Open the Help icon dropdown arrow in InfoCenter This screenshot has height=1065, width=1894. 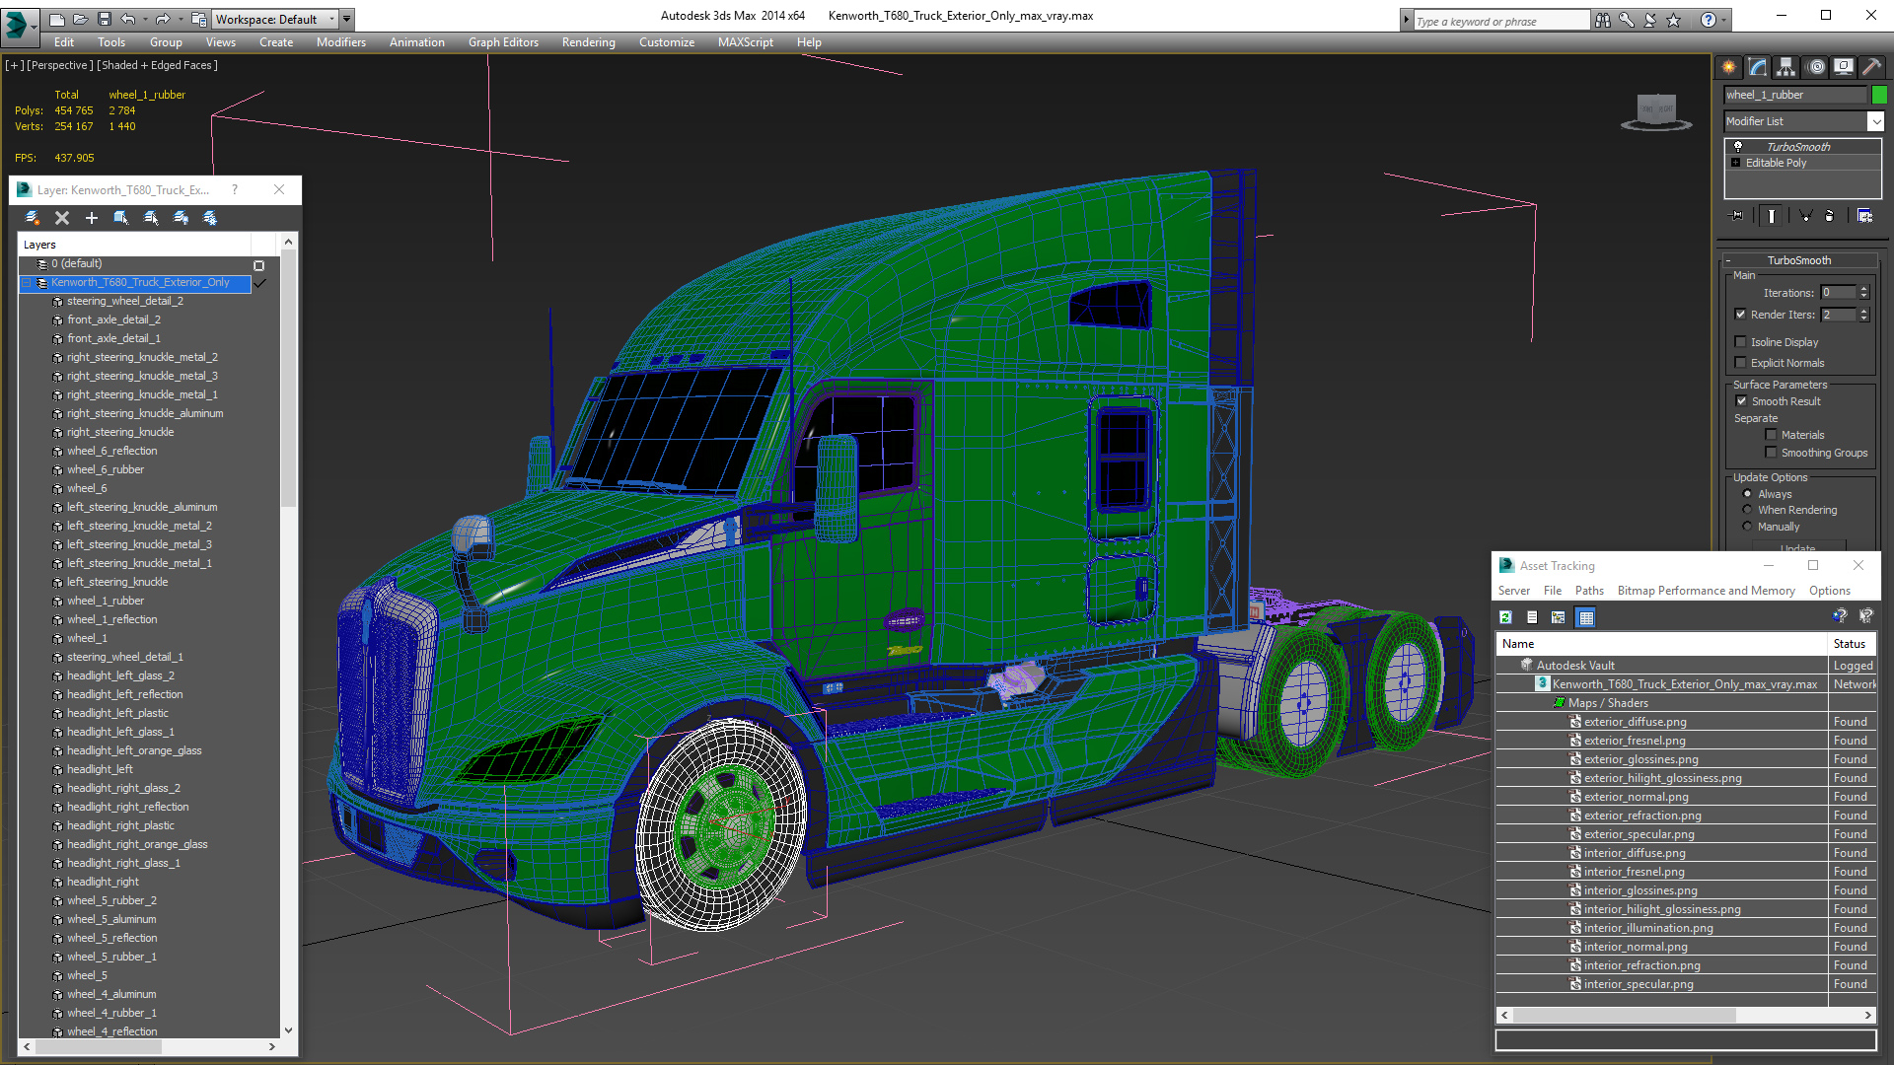(x=1724, y=20)
